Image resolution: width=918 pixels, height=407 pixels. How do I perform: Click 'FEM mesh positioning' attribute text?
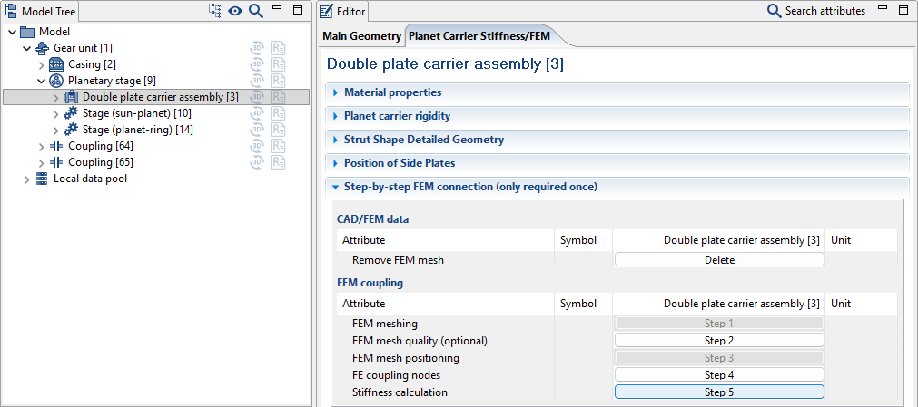click(406, 358)
